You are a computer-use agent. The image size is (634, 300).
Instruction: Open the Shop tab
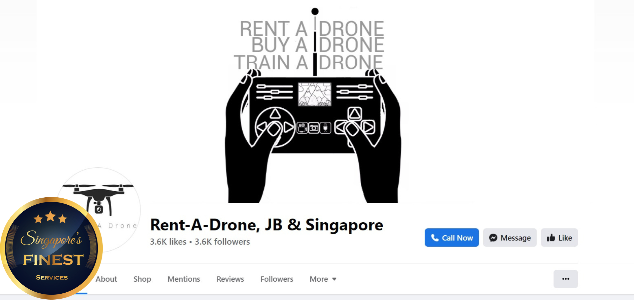(142, 279)
